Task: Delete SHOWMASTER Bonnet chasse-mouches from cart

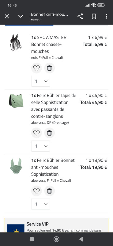Action: pyautogui.click(x=49, y=68)
